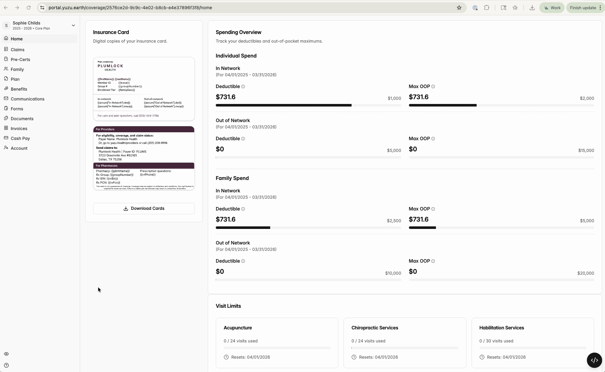The image size is (605, 372).
Task: Click the Family people icon
Action: [x=6, y=69]
